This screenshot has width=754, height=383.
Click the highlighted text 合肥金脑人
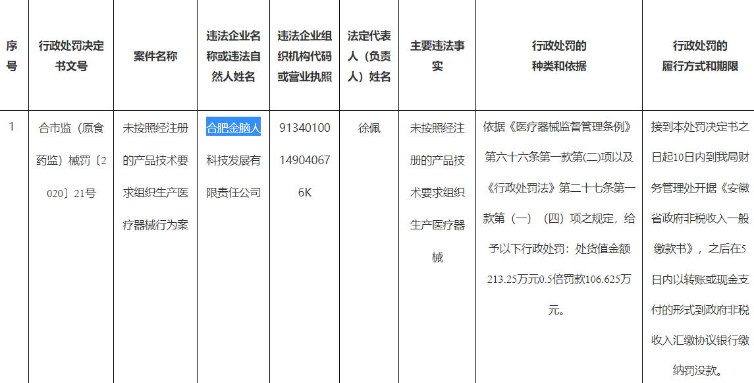tap(233, 127)
